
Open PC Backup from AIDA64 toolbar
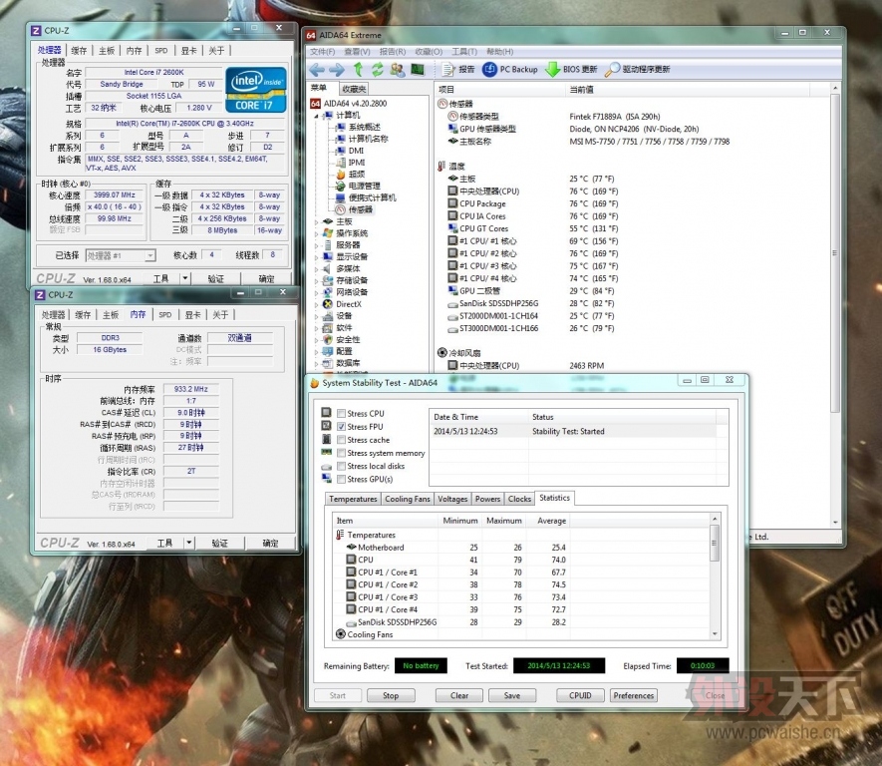tap(509, 69)
